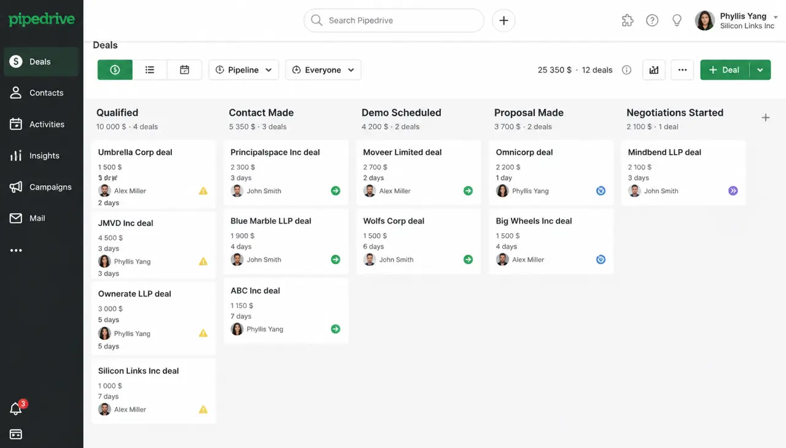The width and height of the screenshot is (786, 448).
Task: Open Activities in sidebar
Action: coord(41,124)
